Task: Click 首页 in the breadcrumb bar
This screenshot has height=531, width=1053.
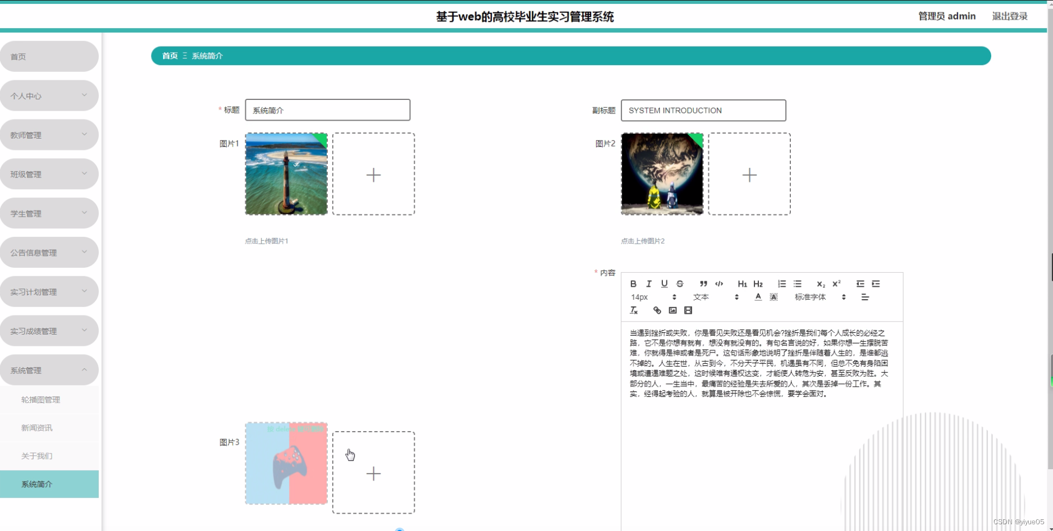Action: [170, 56]
